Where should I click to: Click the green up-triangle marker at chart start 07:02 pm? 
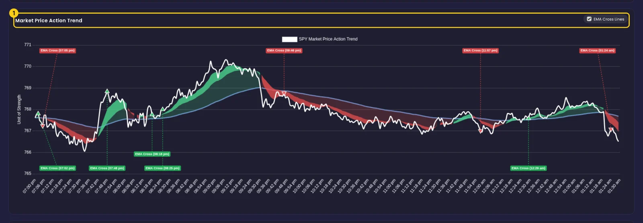click(38, 114)
